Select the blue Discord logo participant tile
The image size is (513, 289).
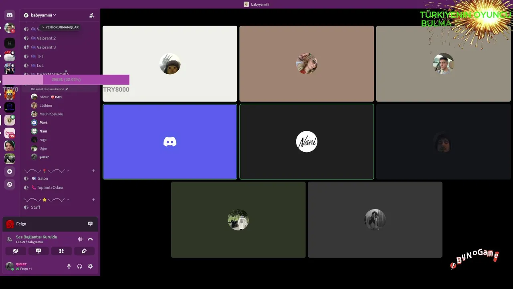[x=170, y=142]
